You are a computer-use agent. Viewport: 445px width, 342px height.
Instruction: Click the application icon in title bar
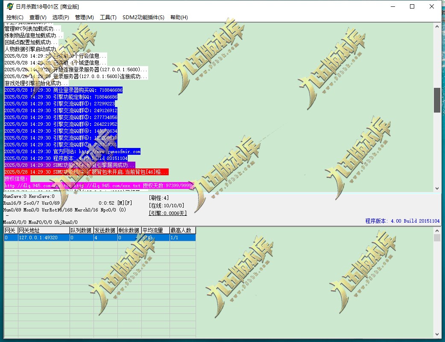coord(10,6)
